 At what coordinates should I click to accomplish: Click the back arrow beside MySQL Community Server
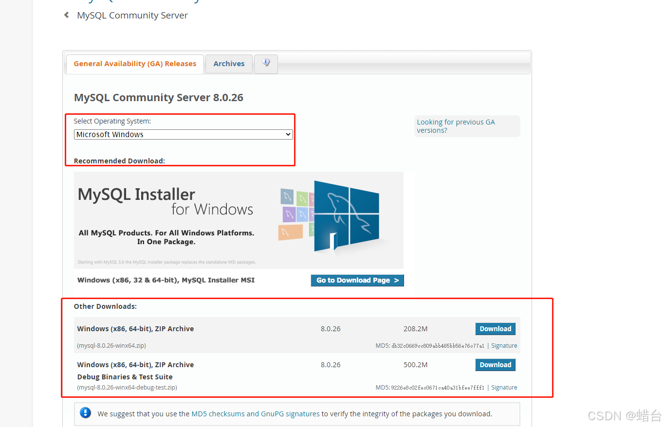coord(66,15)
